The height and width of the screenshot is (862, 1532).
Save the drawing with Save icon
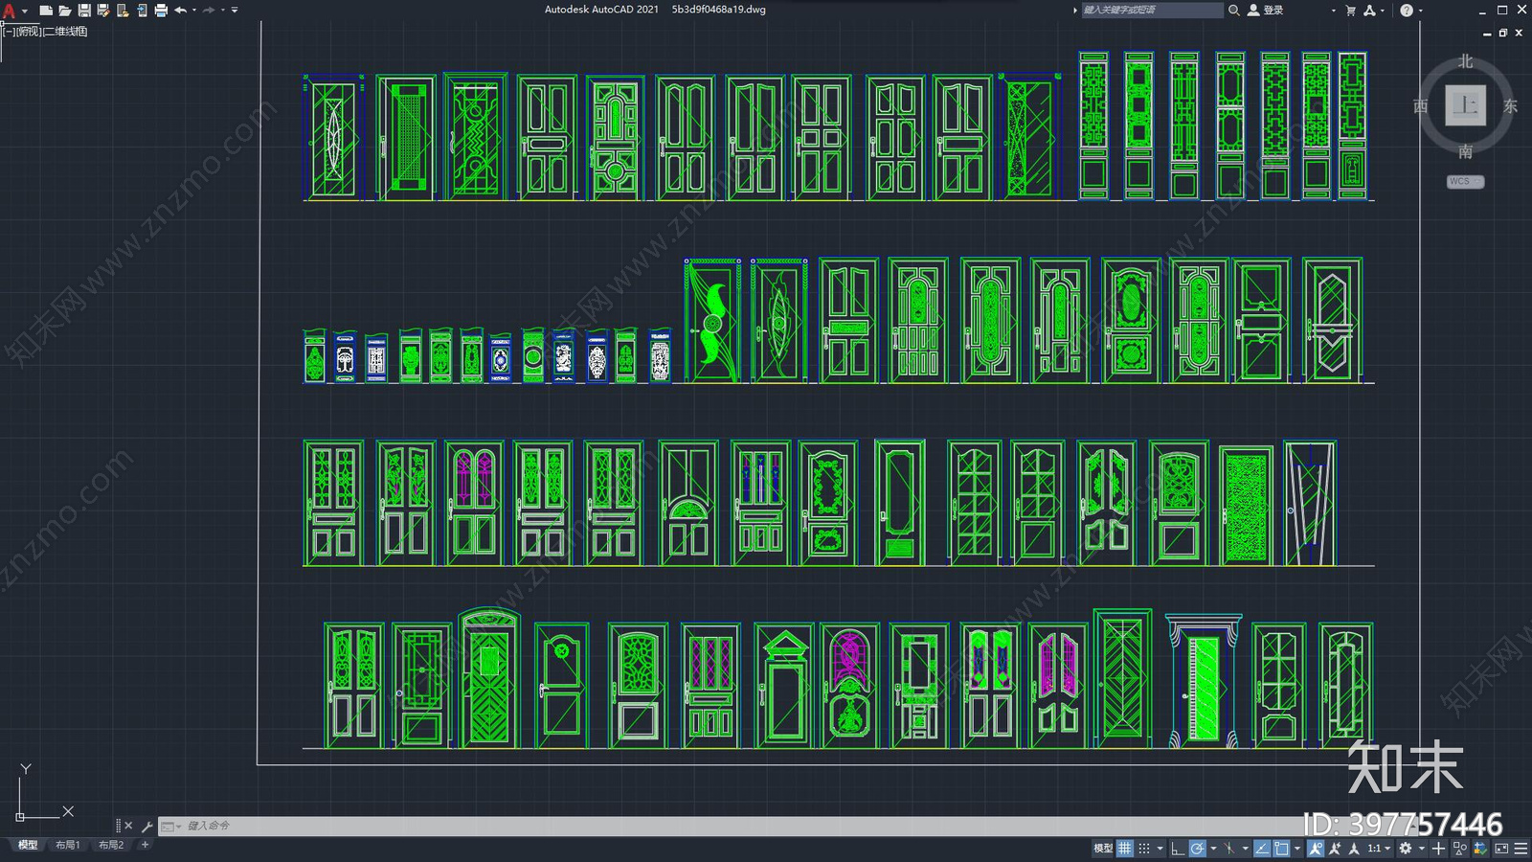[x=84, y=11]
